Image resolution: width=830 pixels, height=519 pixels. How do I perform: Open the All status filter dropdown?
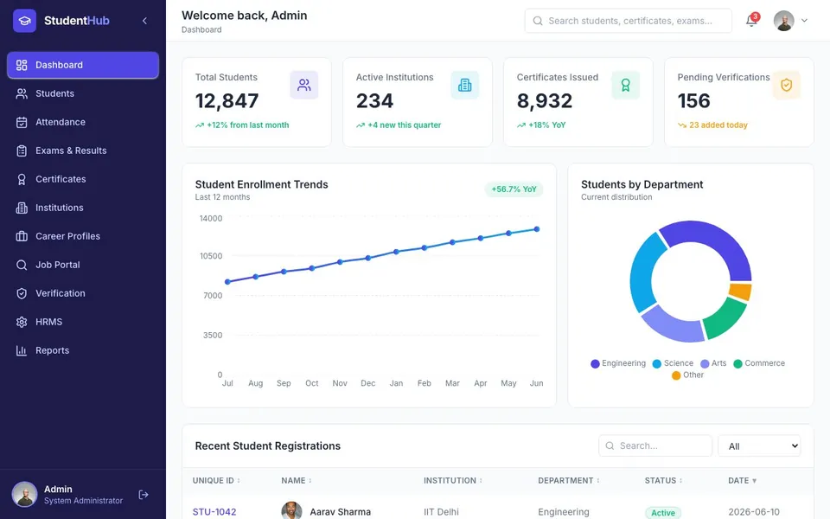point(760,446)
